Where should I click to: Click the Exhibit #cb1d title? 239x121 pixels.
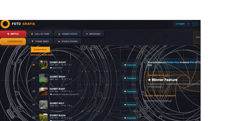(57, 115)
